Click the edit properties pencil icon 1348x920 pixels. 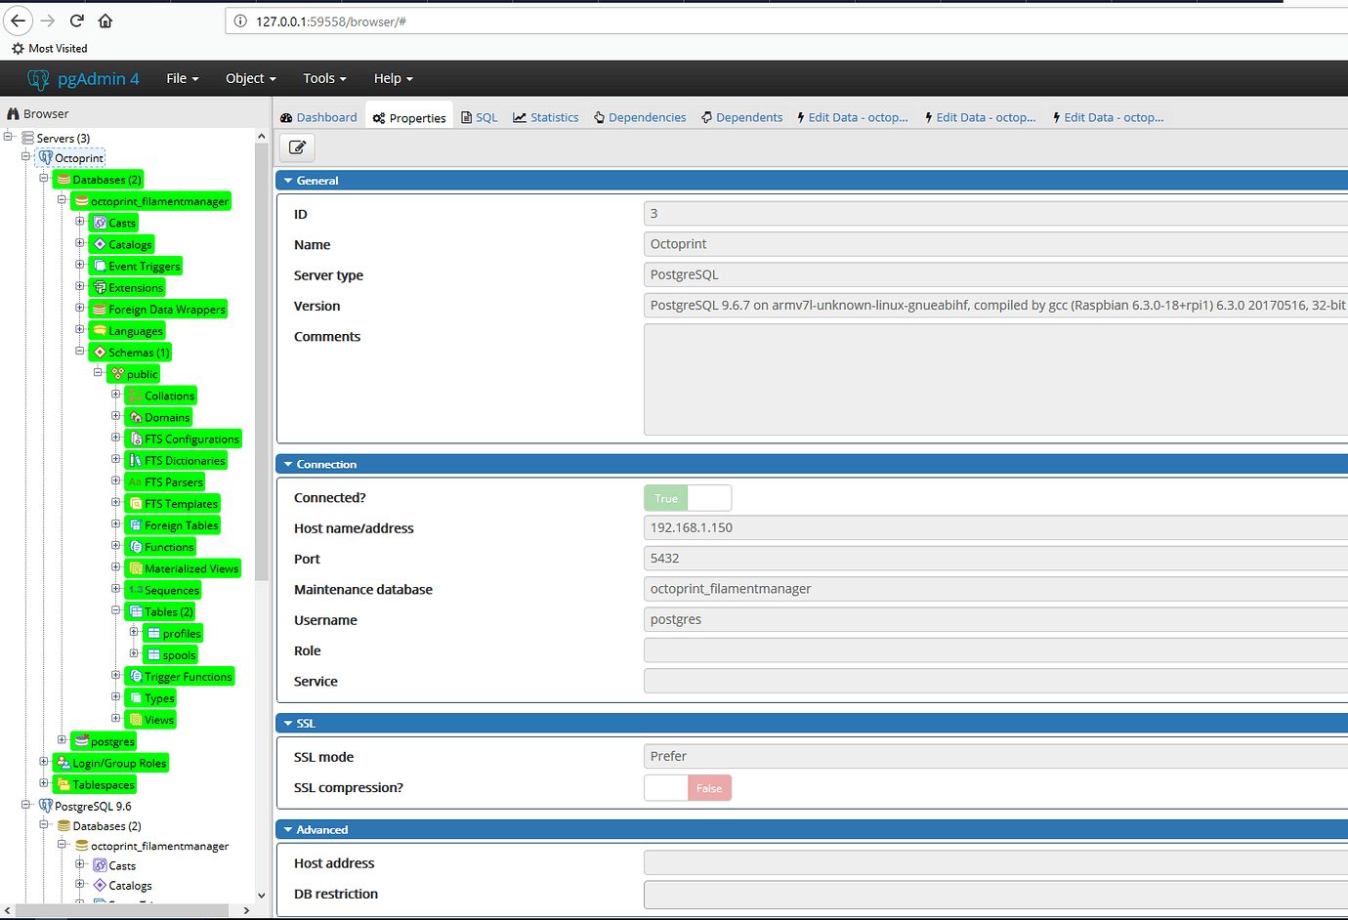click(297, 147)
